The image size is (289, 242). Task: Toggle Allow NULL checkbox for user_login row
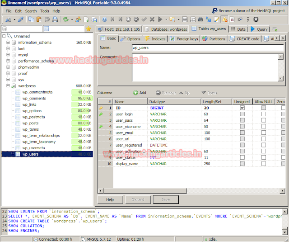tap(264, 114)
